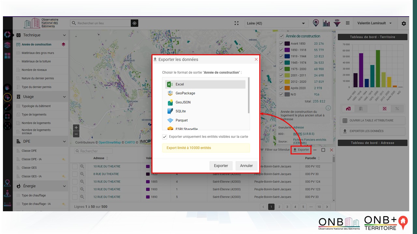Click the settings gear icon

(404, 23)
